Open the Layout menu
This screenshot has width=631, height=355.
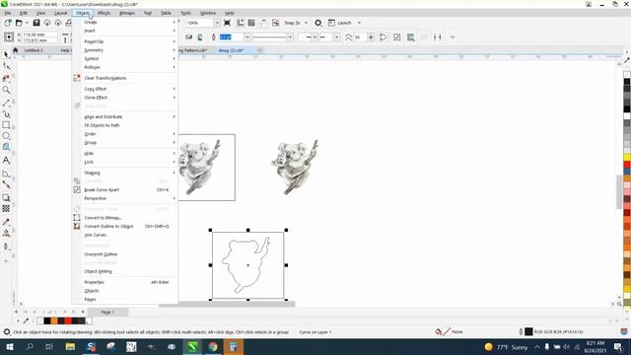[60, 13]
